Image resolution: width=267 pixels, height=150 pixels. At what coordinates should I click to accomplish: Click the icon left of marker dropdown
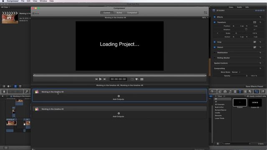132,79
